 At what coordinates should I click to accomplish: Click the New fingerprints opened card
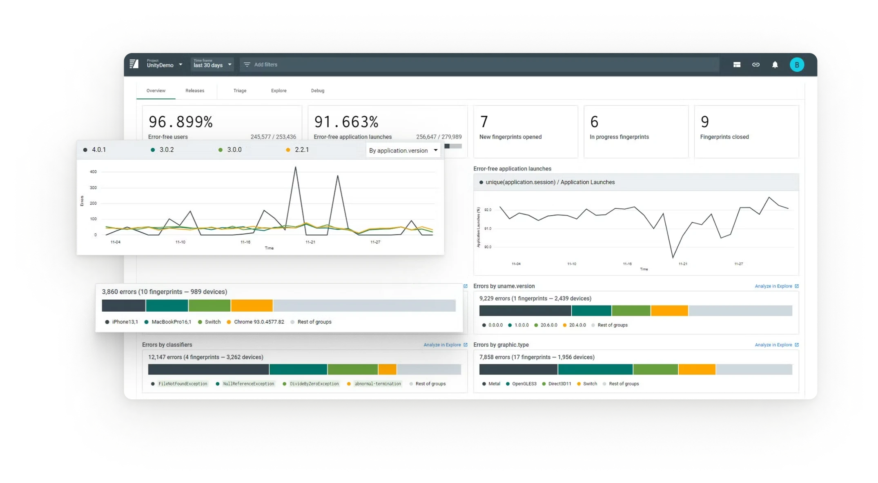coord(526,131)
